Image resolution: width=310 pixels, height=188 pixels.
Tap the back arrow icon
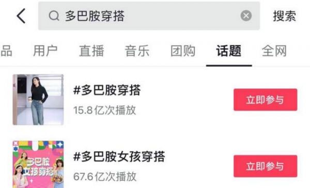pos(21,16)
